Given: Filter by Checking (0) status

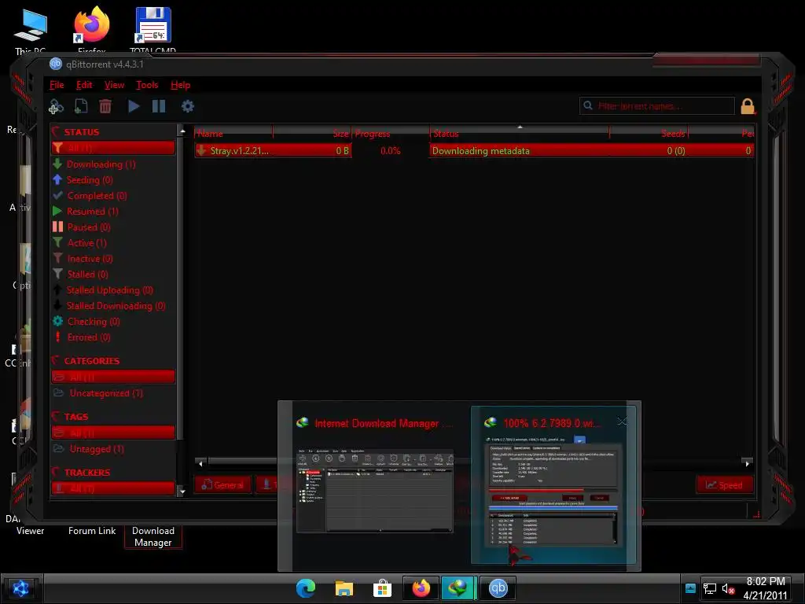Looking at the screenshot, I should pos(94,322).
